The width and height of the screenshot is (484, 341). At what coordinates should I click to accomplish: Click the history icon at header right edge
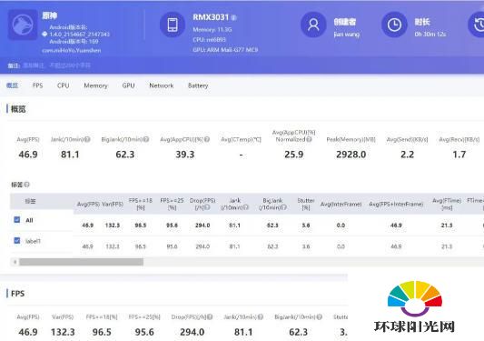tap(477, 25)
